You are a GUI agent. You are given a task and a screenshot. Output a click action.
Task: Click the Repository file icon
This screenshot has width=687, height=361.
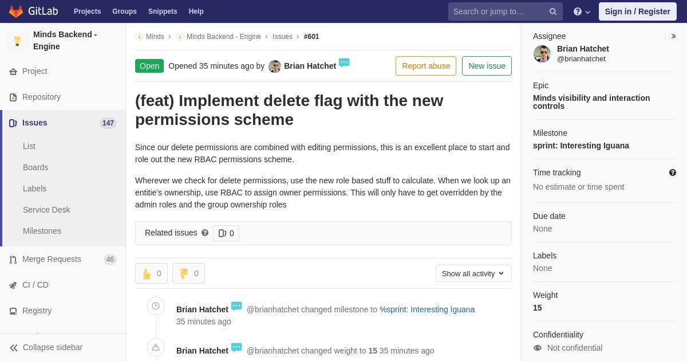pyautogui.click(x=13, y=97)
